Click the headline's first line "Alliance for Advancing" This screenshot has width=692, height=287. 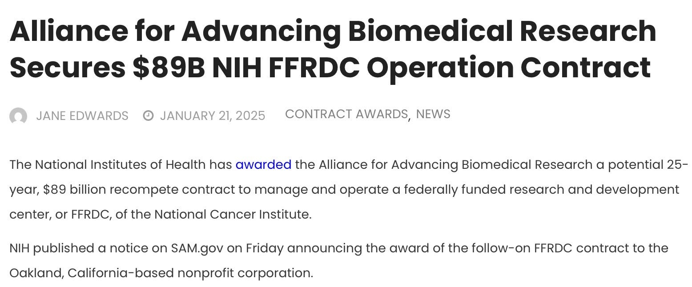[x=175, y=31]
